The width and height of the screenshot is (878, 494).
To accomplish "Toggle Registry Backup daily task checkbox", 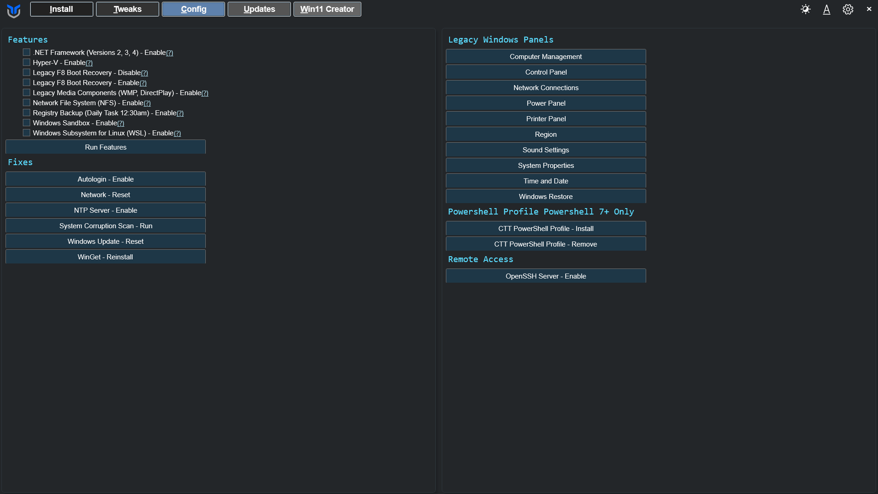I will [27, 113].
